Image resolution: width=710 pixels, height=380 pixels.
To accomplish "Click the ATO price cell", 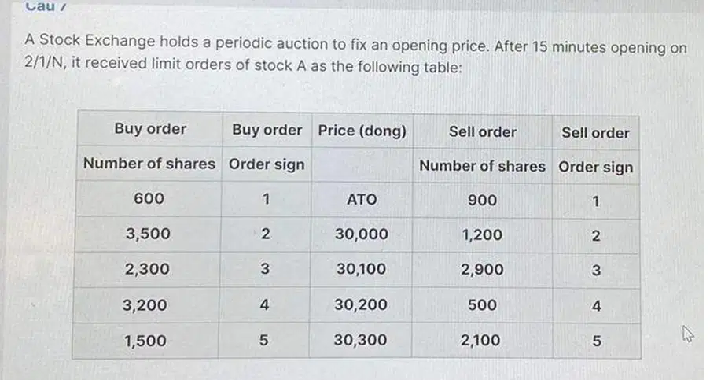I will coord(362,199).
